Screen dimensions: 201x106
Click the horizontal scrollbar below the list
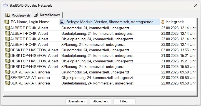(92, 93)
